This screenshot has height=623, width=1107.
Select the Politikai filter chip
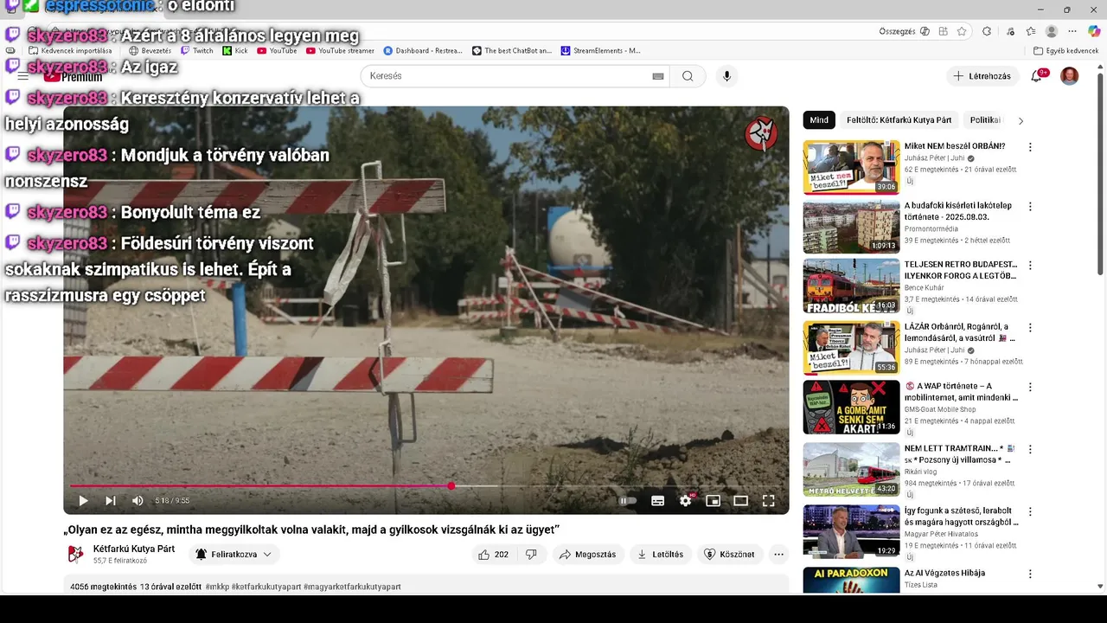(x=985, y=120)
